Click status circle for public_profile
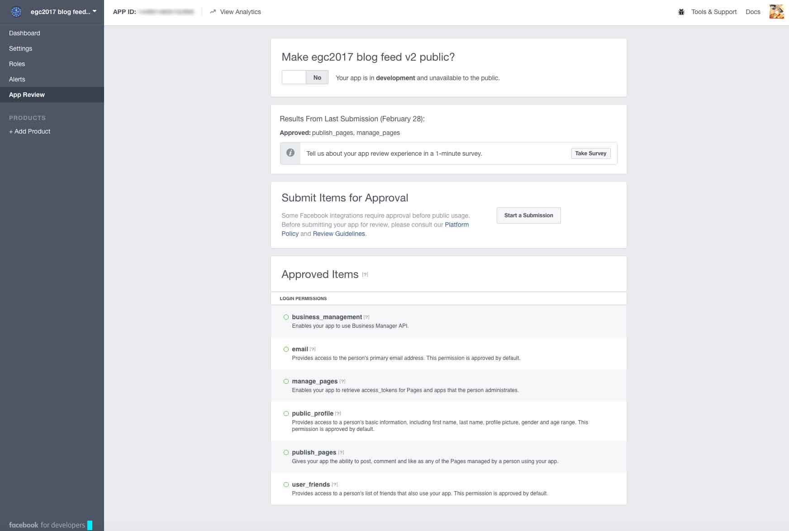 click(x=286, y=413)
